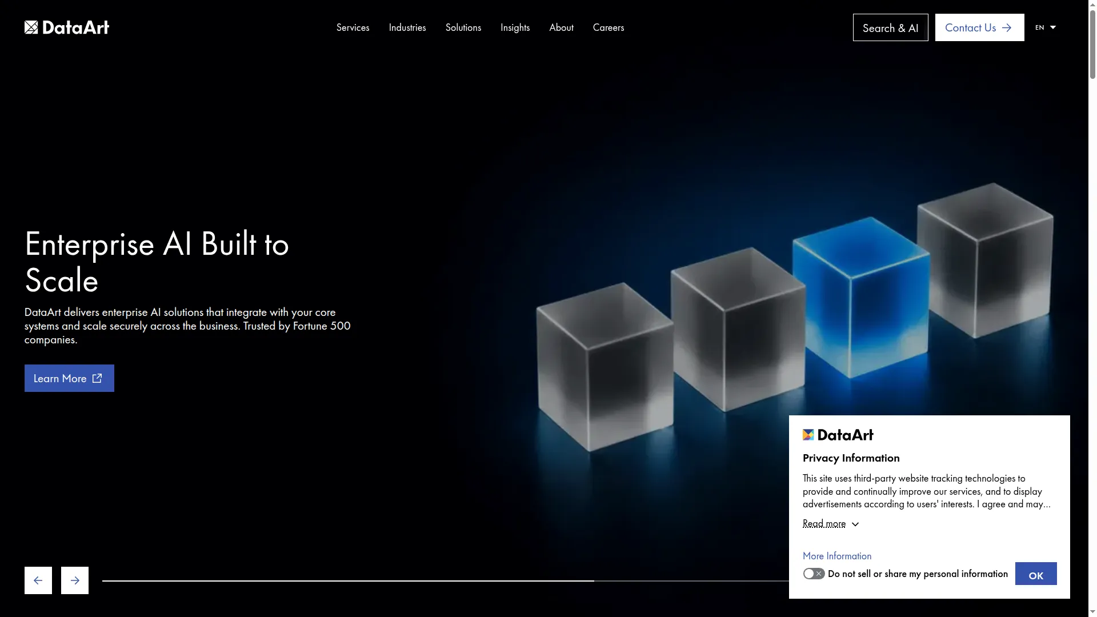The width and height of the screenshot is (1097, 617).
Task: Open the Solutions menu
Action: pyautogui.click(x=463, y=27)
